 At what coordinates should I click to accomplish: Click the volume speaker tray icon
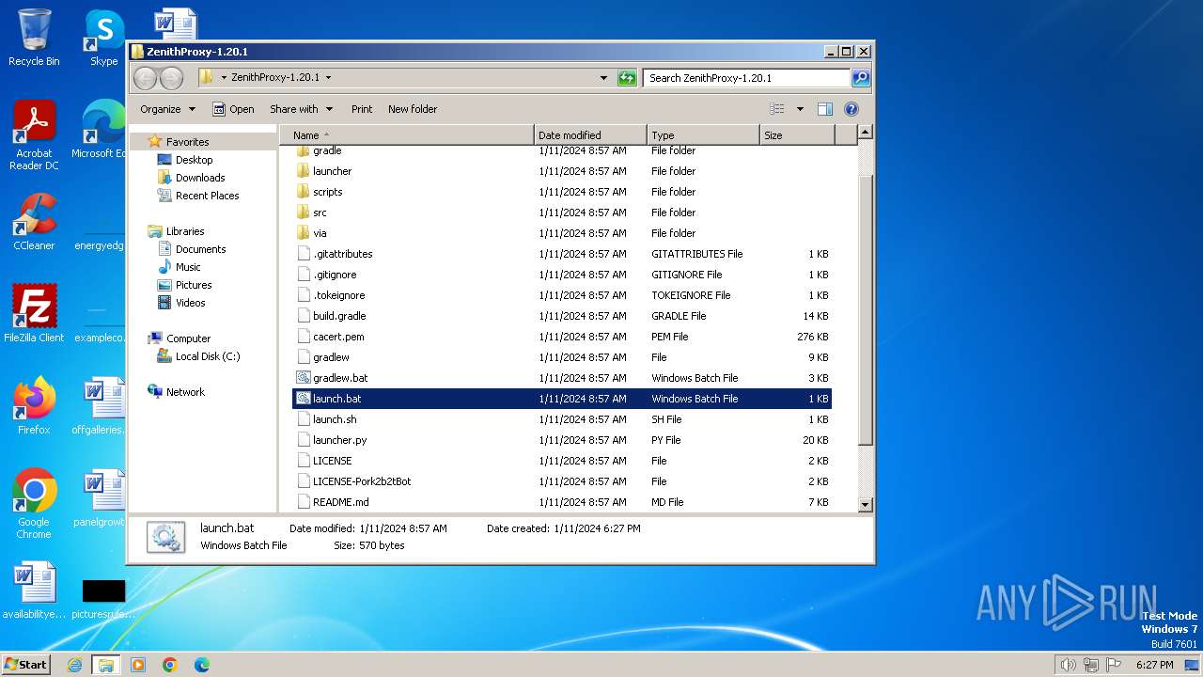tap(1069, 665)
